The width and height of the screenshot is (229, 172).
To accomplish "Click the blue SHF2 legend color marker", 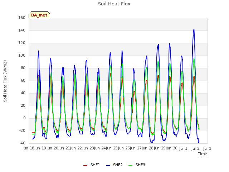I will pyautogui.click(x=108, y=166).
